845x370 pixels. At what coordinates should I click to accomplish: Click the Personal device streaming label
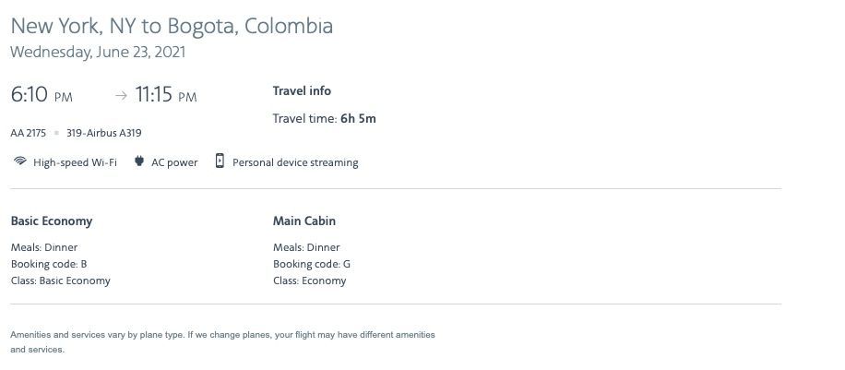click(295, 162)
